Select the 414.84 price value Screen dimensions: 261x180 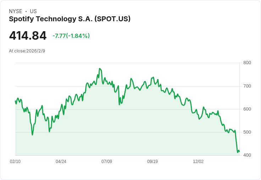click(x=28, y=35)
